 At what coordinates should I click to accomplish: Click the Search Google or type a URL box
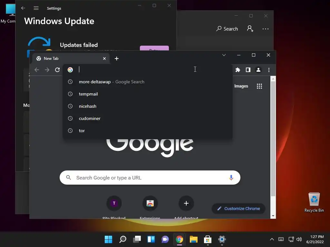[150, 178]
